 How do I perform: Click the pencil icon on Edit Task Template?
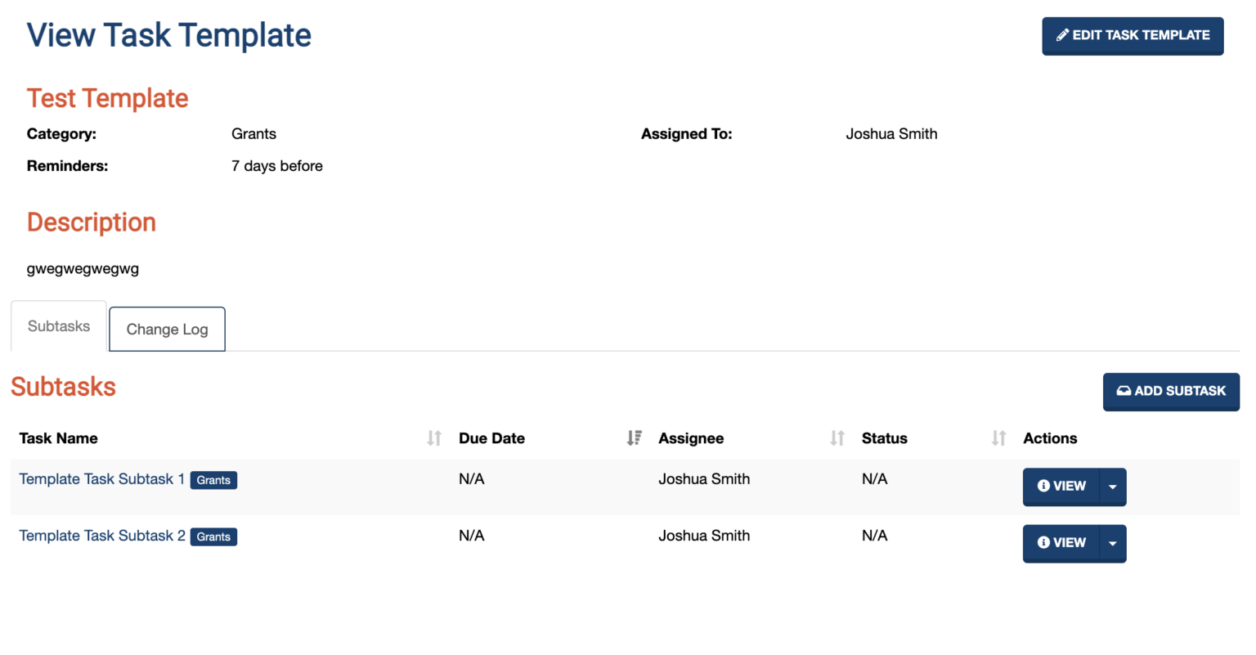point(1062,35)
